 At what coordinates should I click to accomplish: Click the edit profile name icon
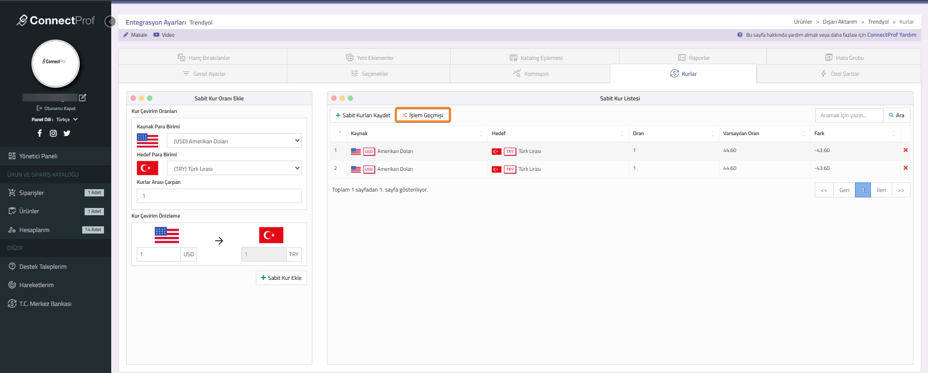pyautogui.click(x=83, y=97)
